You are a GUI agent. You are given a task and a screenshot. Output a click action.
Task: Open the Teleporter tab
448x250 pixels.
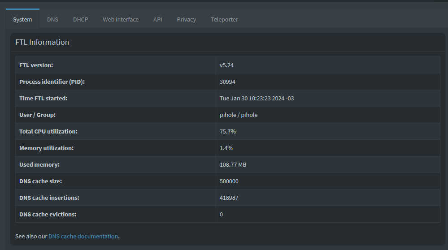tap(224, 19)
